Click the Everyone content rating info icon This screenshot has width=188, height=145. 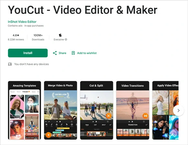66,39
